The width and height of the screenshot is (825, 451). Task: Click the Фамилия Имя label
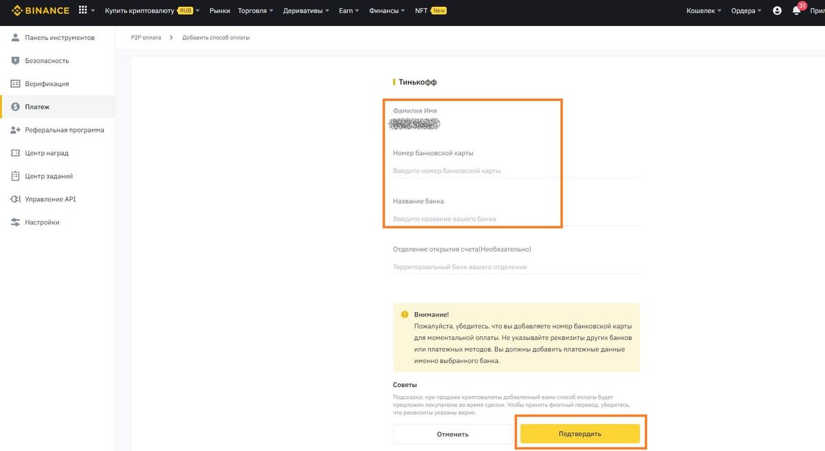[415, 111]
